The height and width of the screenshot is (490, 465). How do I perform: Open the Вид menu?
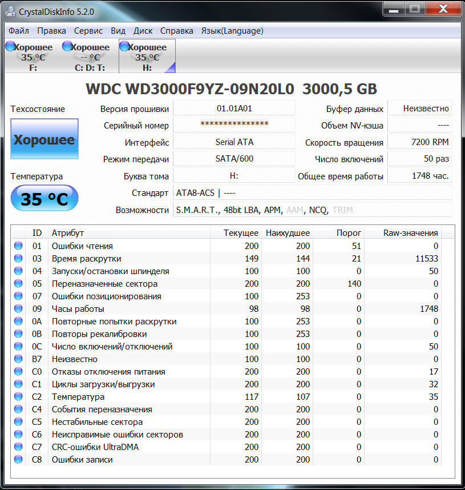tap(118, 31)
